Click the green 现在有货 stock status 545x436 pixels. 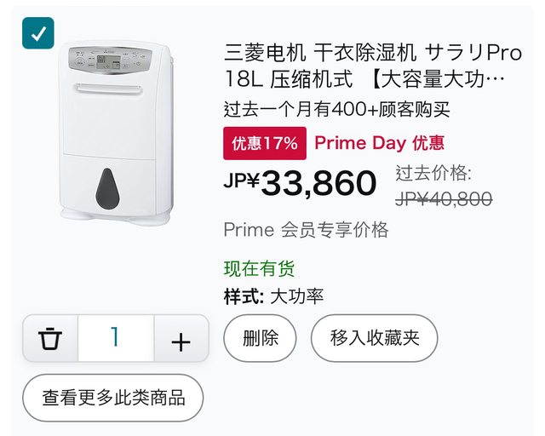(259, 269)
